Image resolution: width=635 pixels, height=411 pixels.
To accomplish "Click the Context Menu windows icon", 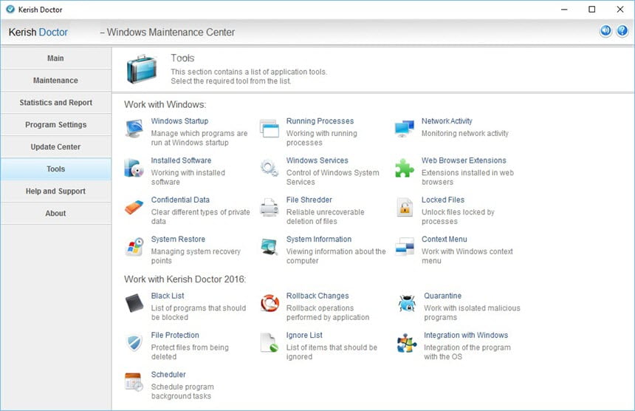I will [x=405, y=247].
